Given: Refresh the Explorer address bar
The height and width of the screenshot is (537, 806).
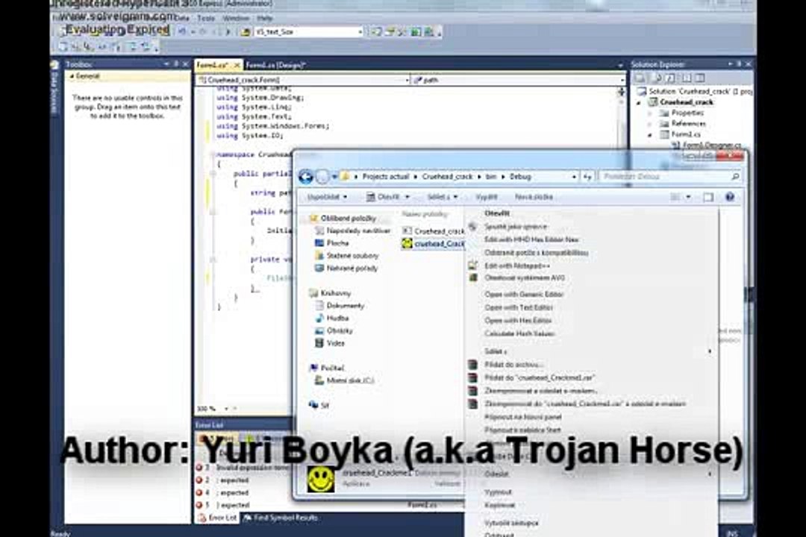Looking at the screenshot, I should pyautogui.click(x=587, y=177).
